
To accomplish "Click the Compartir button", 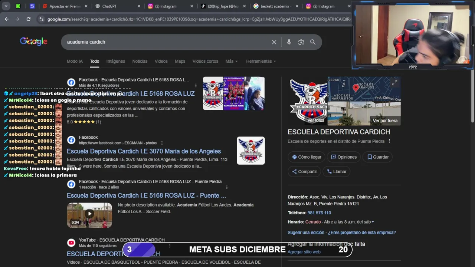I will [304, 171].
